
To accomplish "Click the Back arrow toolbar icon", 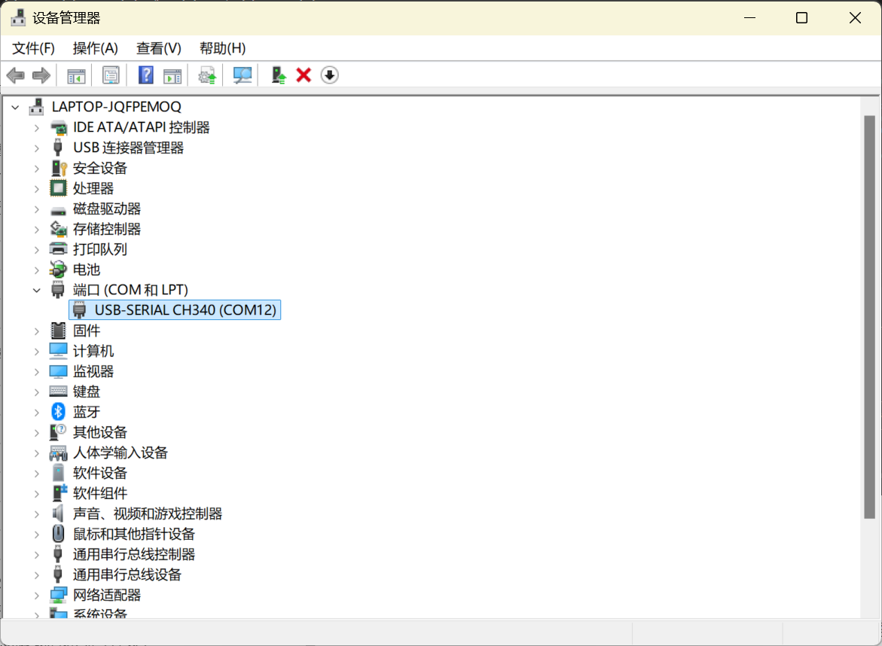I will [15, 75].
